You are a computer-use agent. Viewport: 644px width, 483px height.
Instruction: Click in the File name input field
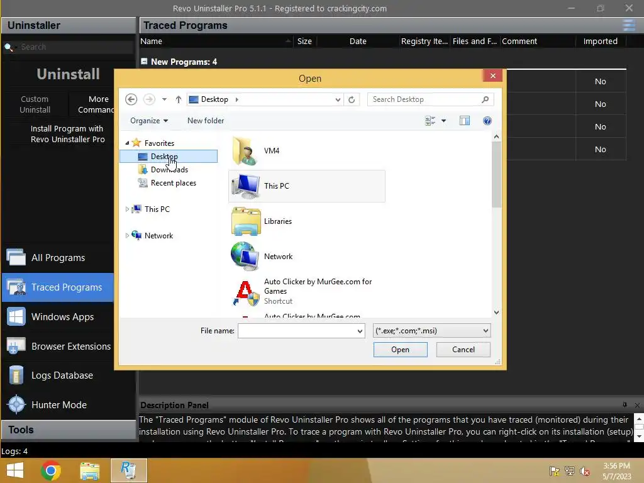(x=297, y=331)
